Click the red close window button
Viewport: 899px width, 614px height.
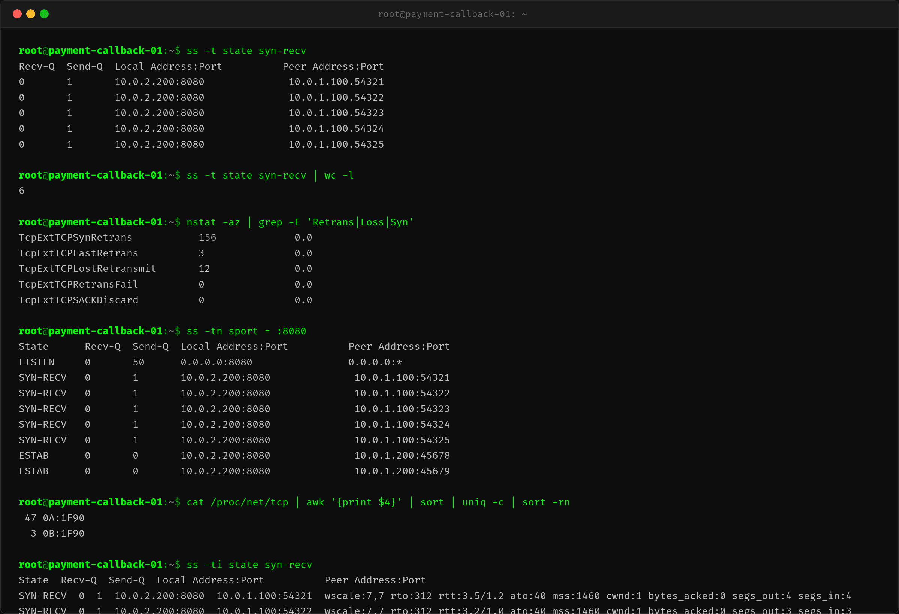click(17, 14)
